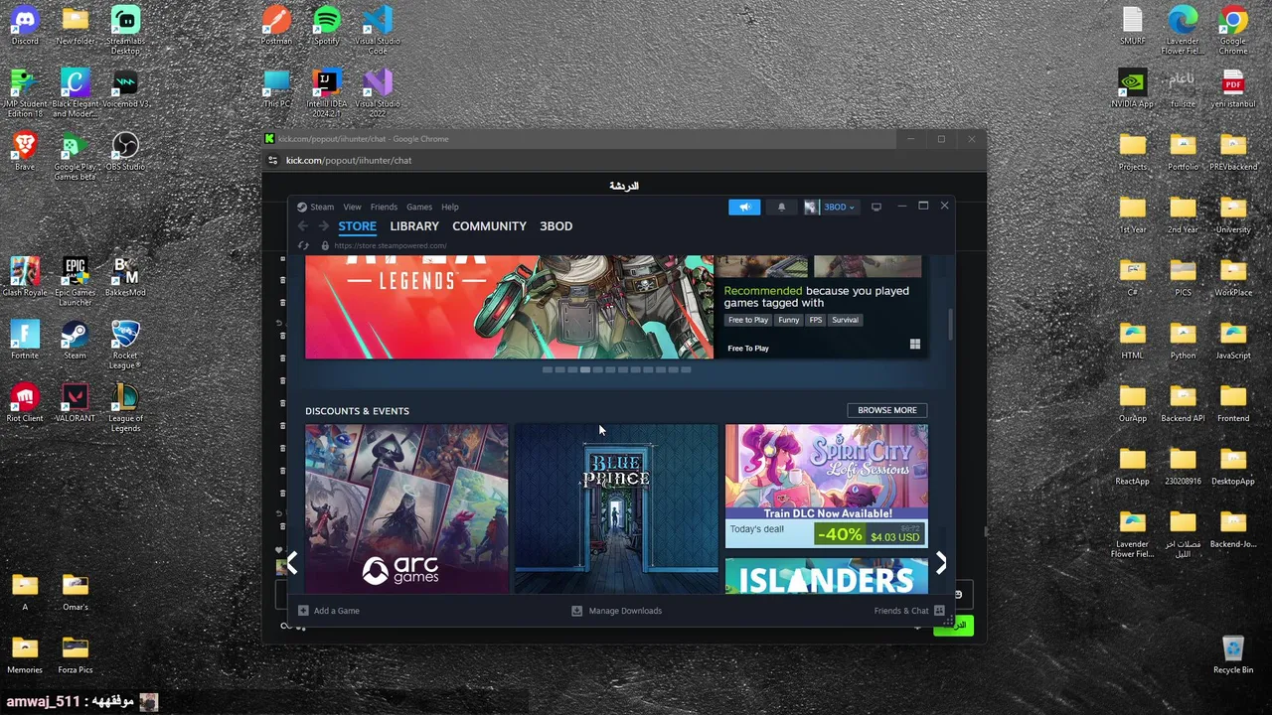This screenshot has width=1272, height=715.
Task: Click the Steam store URL field
Action: point(391,245)
